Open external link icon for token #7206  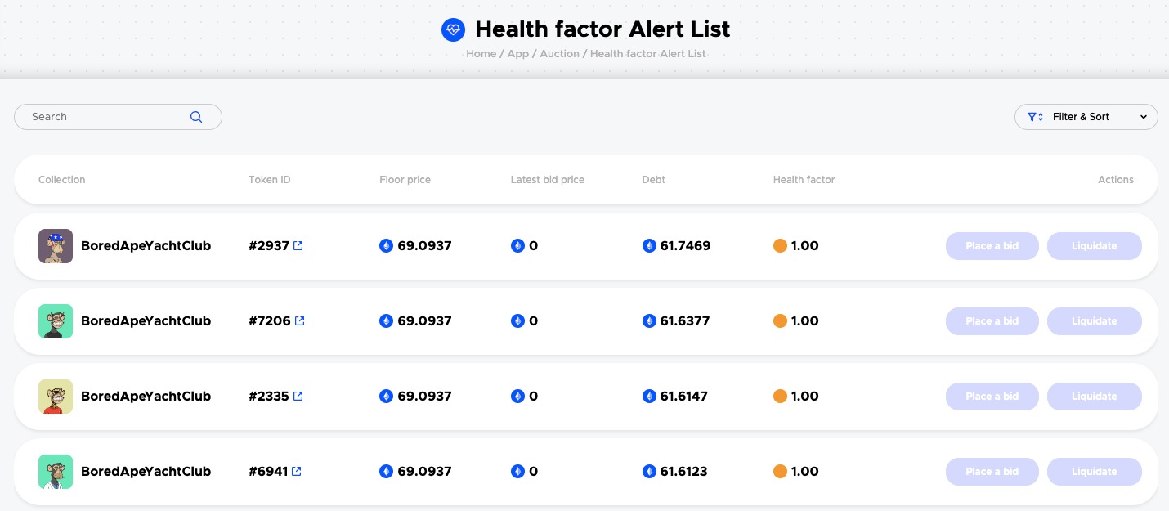pyautogui.click(x=300, y=320)
